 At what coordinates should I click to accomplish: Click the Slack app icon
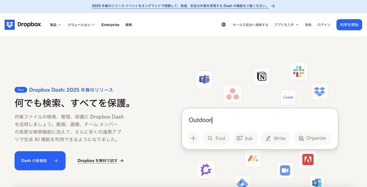299,72
